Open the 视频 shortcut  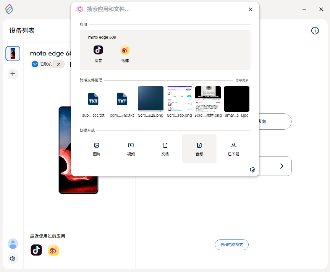pos(131,149)
